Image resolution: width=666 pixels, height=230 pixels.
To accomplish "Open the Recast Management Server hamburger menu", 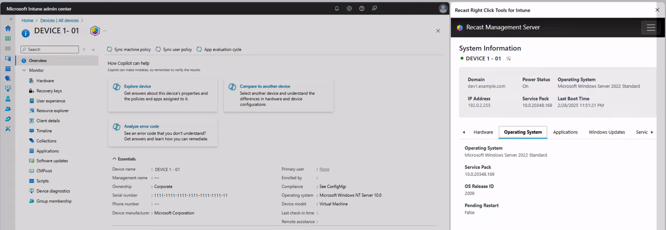I will [x=651, y=27].
